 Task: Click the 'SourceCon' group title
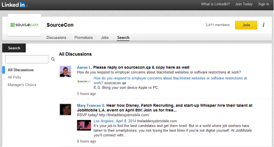60,25
